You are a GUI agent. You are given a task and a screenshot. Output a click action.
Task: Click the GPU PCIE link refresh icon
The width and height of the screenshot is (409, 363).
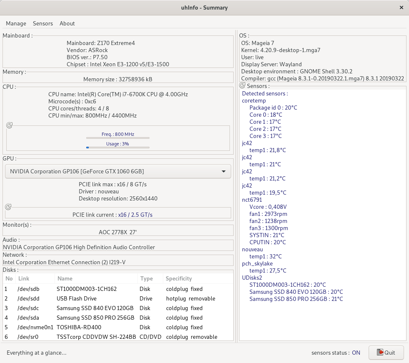point(8,207)
